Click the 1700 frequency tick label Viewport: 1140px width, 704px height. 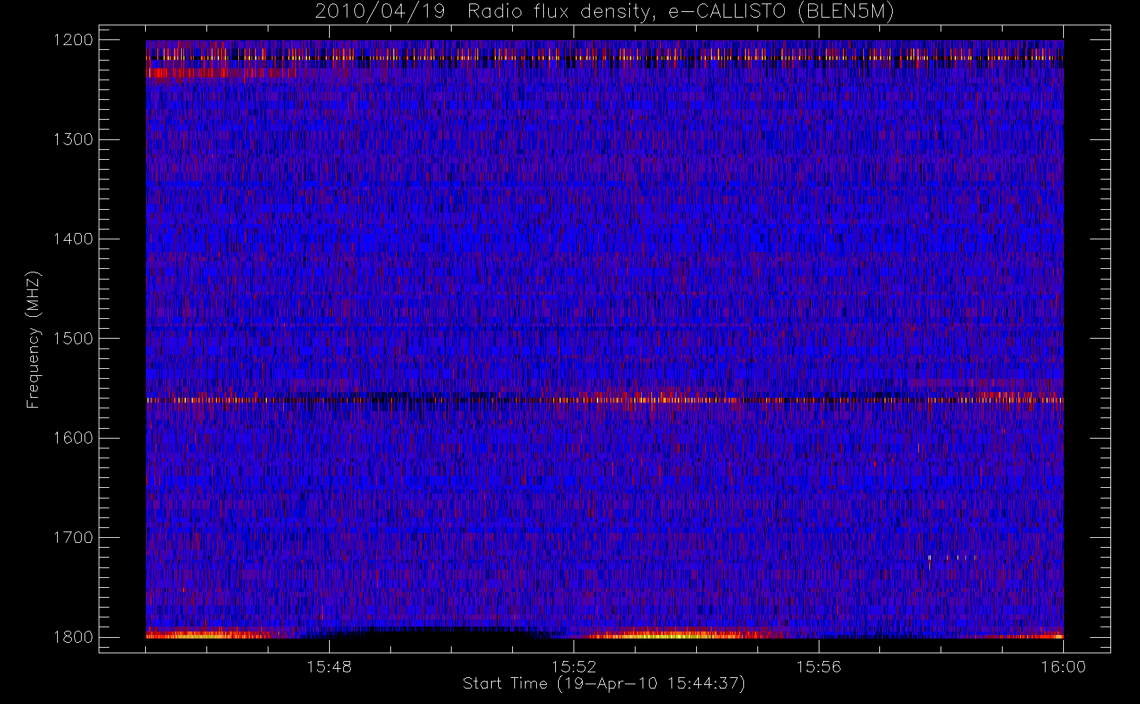coord(73,537)
